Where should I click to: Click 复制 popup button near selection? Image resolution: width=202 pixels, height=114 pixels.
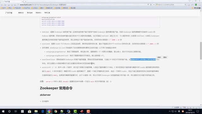165,57
